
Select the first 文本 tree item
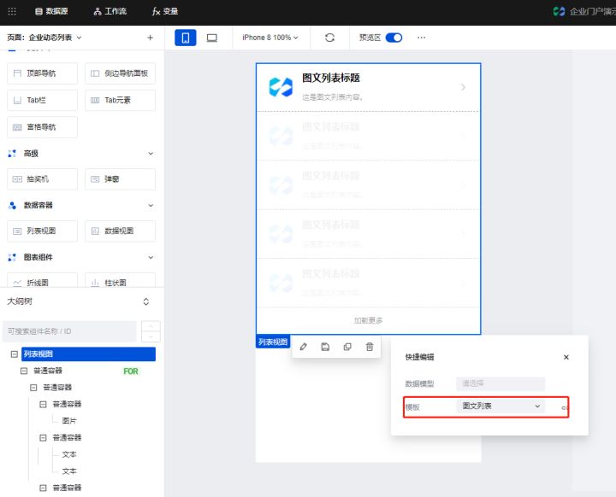pyautogui.click(x=69, y=454)
